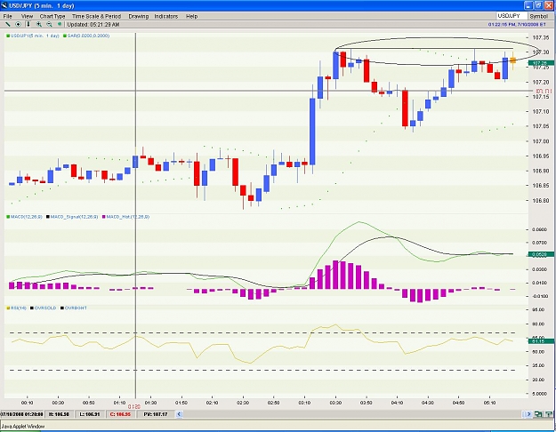The image size is (556, 432).
Task: Click the Java Applet Window label
Action: pos(23,427)
